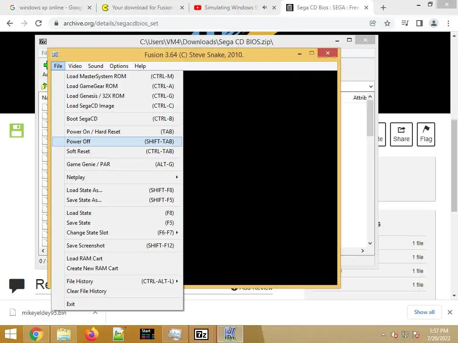Bookmark this page with star icon

(x=387, y=23)
